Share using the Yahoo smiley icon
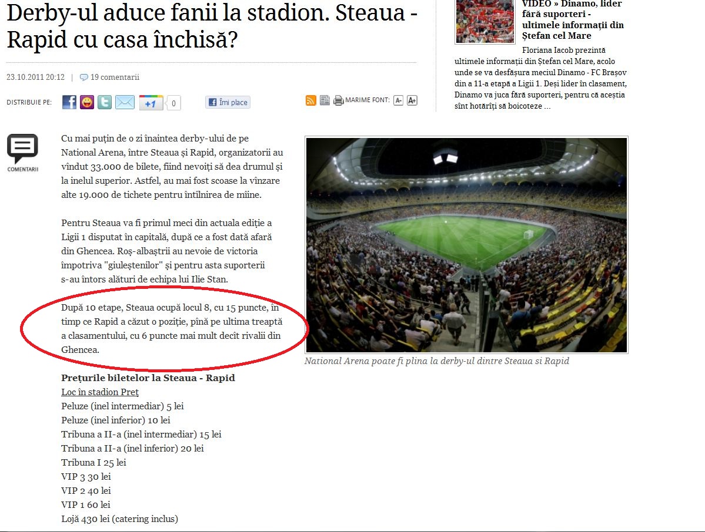The height and width of the screenshot is (532, 705). [87, 102]
